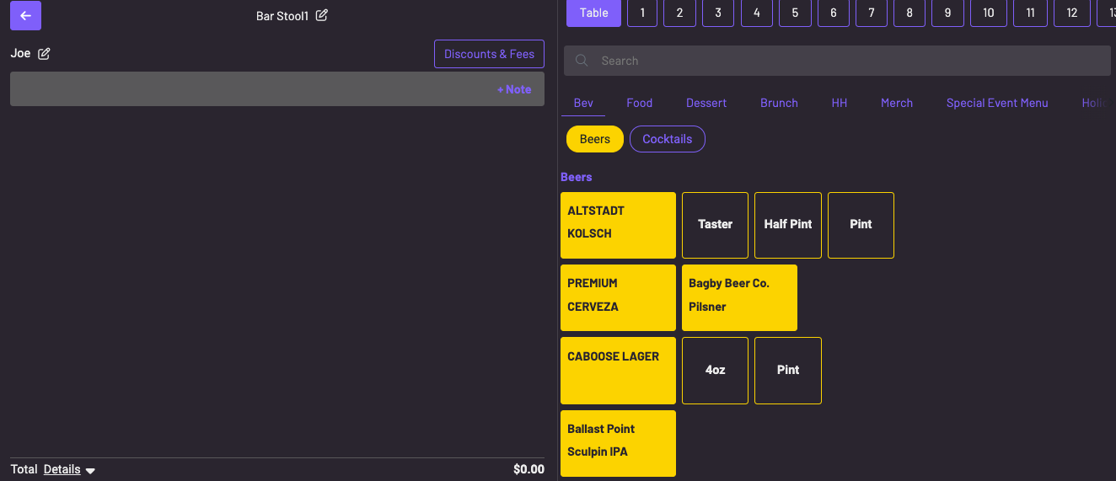The width and height of the screenshot is (1116, 481).
Task: Open the Dessert menu tab
Action: point(706,103)
